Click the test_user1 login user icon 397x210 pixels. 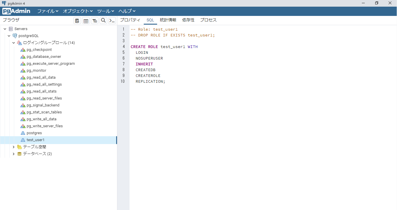(x=23, y=140)
